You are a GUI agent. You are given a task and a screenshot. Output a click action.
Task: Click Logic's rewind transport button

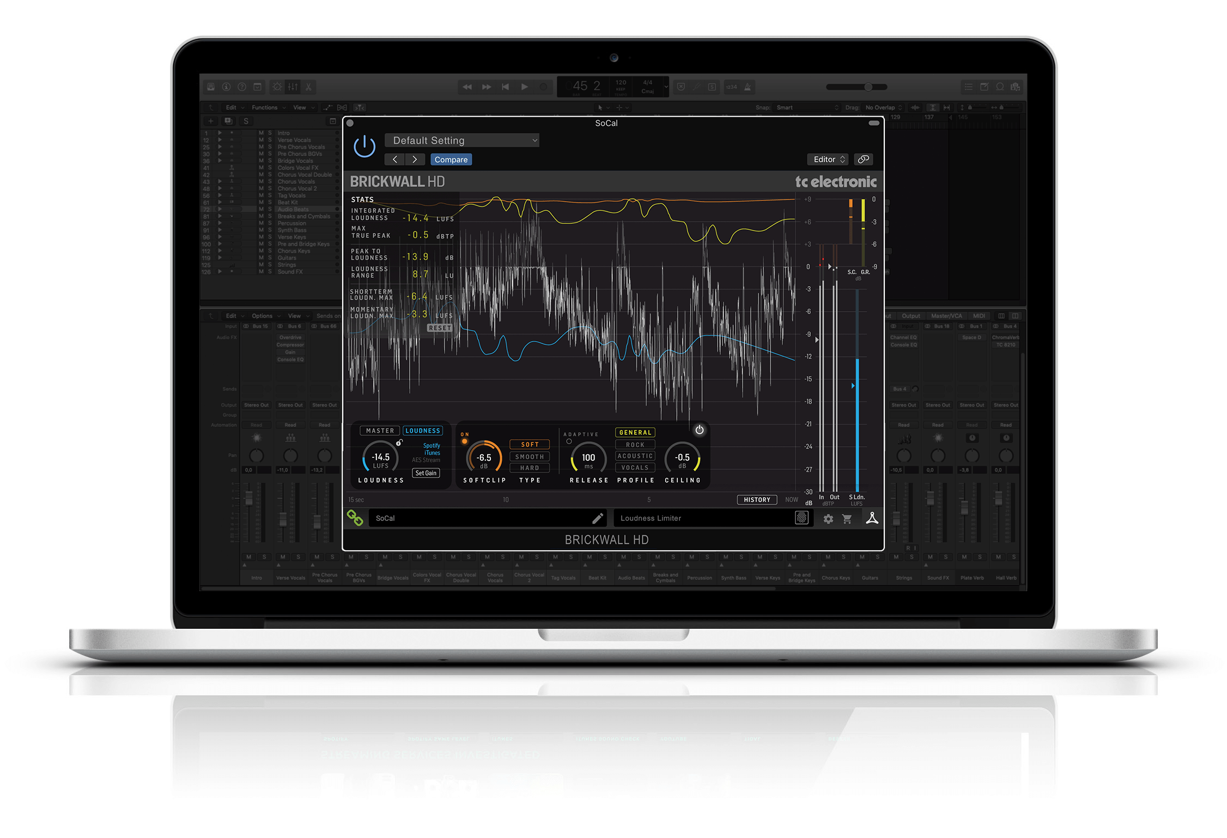[x=467, y=87]
